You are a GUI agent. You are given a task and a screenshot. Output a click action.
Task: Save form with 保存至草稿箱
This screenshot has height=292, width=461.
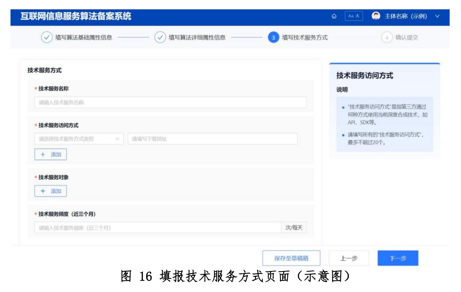(291, 258)
